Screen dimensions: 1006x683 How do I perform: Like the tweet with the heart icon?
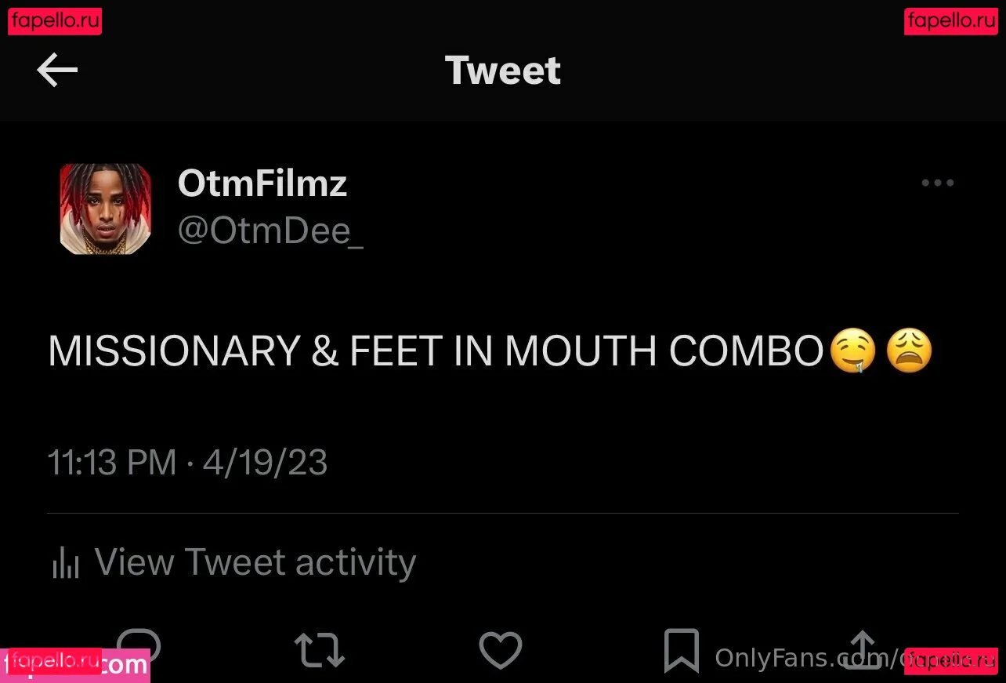pyautogui.click(x=500, y=649)
